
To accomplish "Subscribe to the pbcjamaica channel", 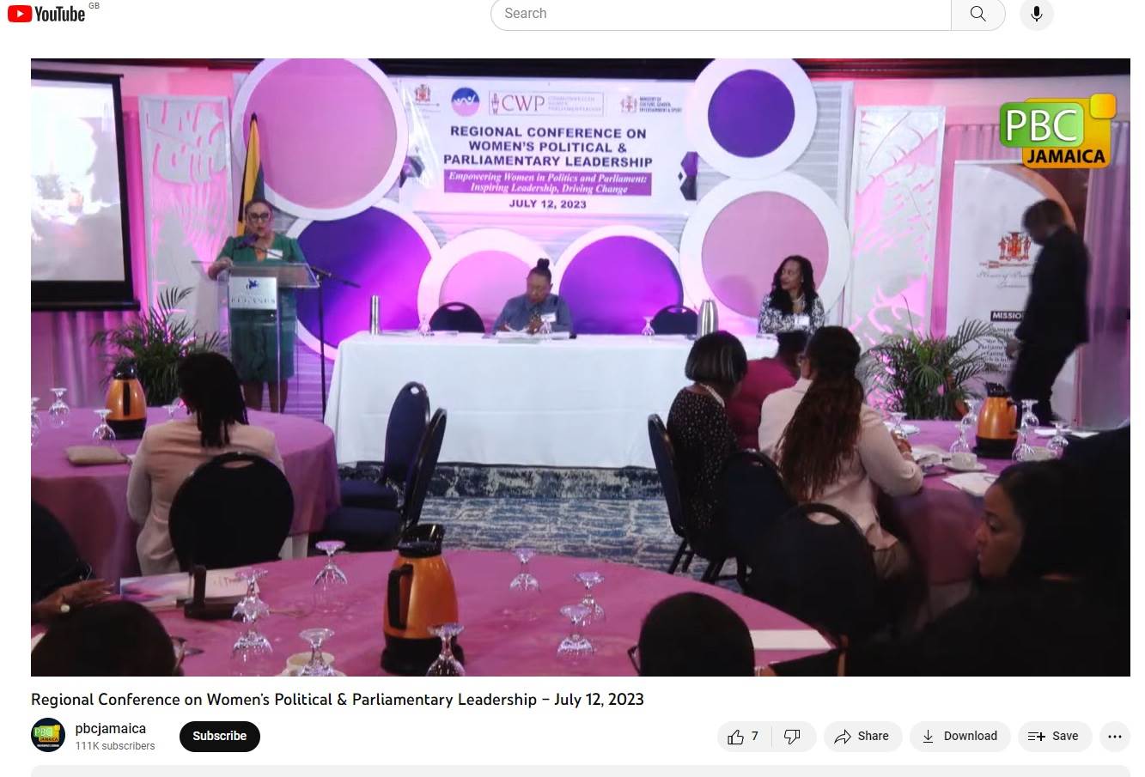I will click(x=219, y=737).
